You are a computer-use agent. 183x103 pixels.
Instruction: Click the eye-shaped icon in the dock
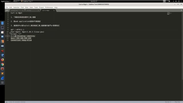(x=2, y=46)
